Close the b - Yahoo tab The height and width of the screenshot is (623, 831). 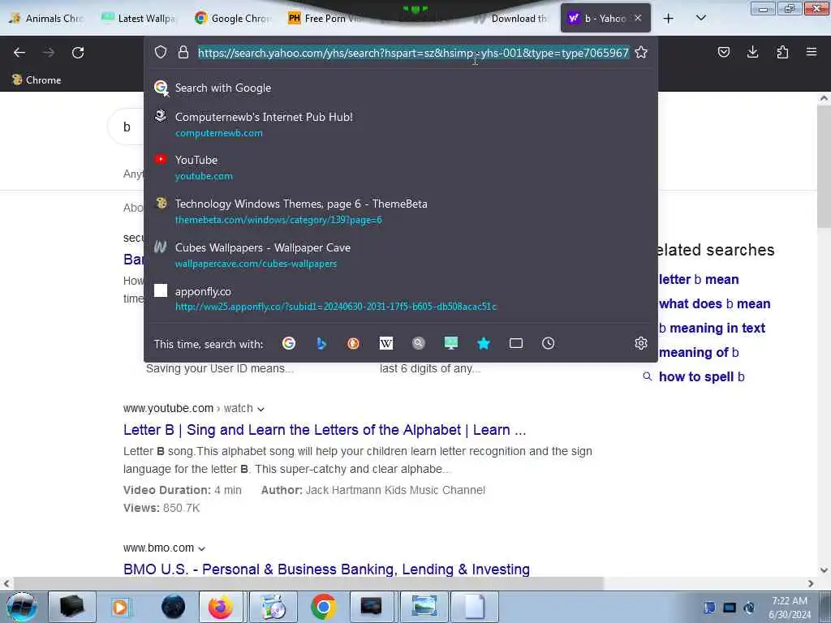(638, 18)
